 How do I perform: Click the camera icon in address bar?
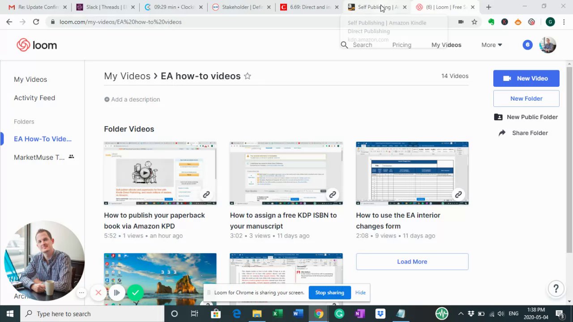point(461,22)
